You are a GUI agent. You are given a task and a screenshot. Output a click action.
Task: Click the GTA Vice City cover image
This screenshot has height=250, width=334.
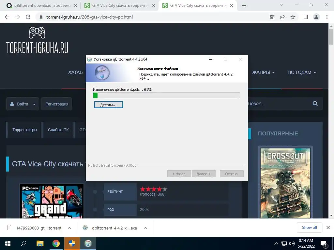(x=52, y=201)
